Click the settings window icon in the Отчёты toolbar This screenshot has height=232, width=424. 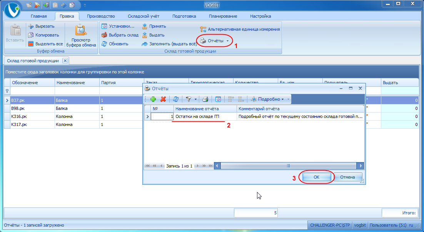(218, 99)
